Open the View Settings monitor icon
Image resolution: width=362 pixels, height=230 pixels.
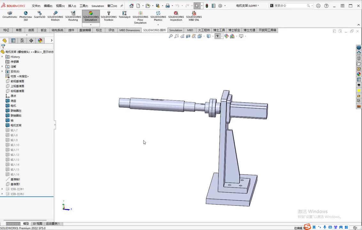[x=241, y=36]
